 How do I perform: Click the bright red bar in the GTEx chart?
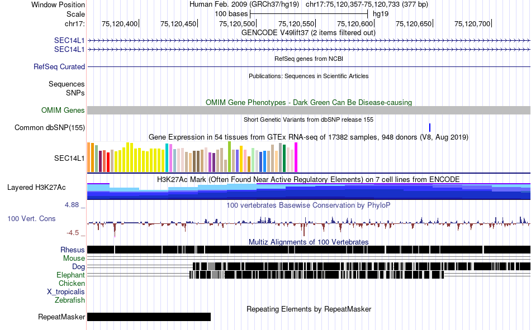tap(108, 162)
